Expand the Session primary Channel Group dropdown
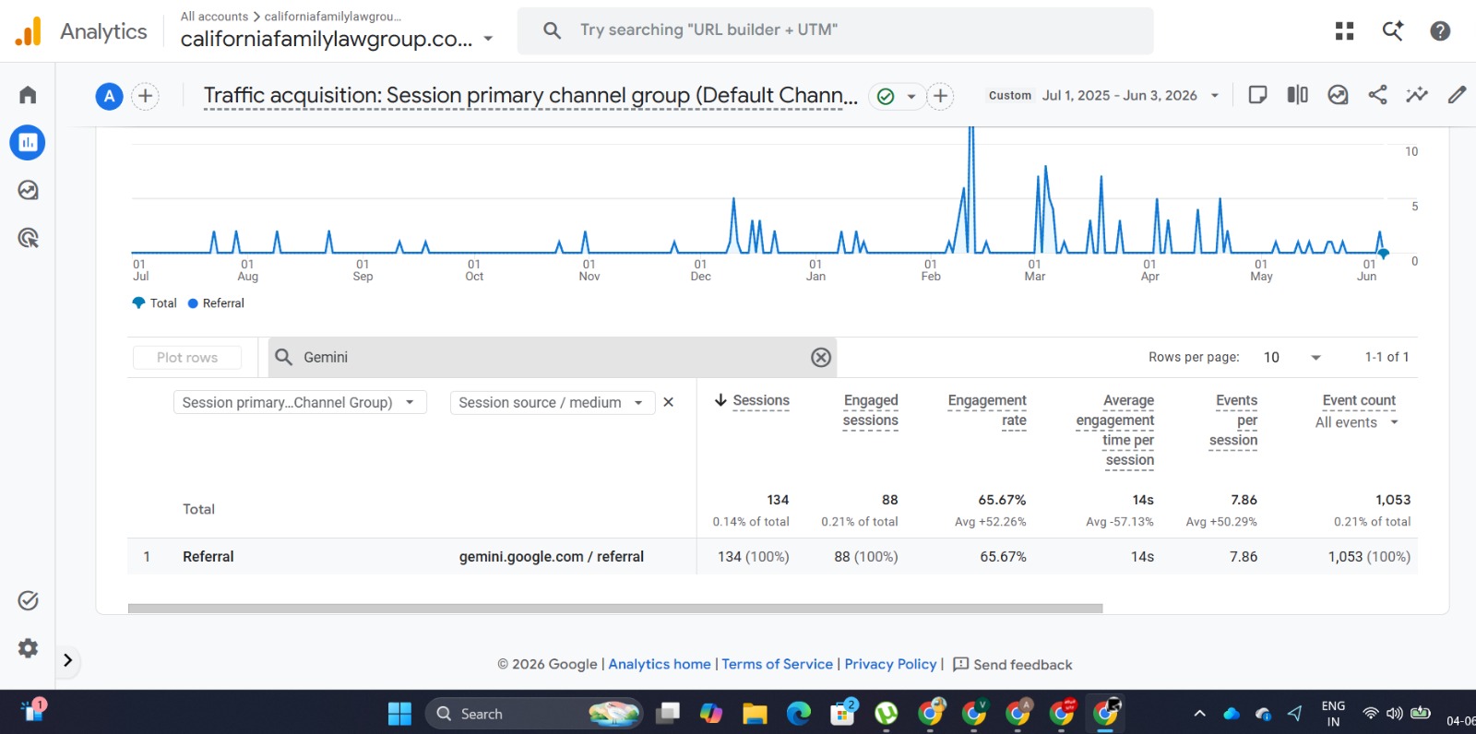Viewport: 1476px width, 734px height. click(x=300, y=403)
